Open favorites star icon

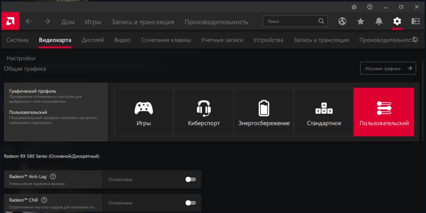tap(360, 21)
